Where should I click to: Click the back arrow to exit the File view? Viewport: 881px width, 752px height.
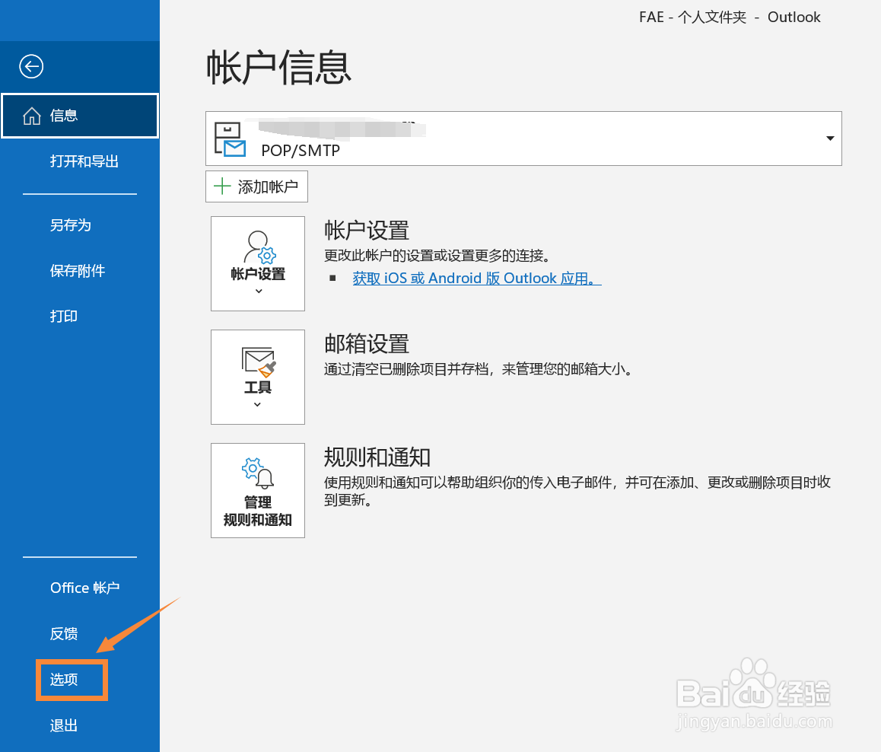coord(30,67)
